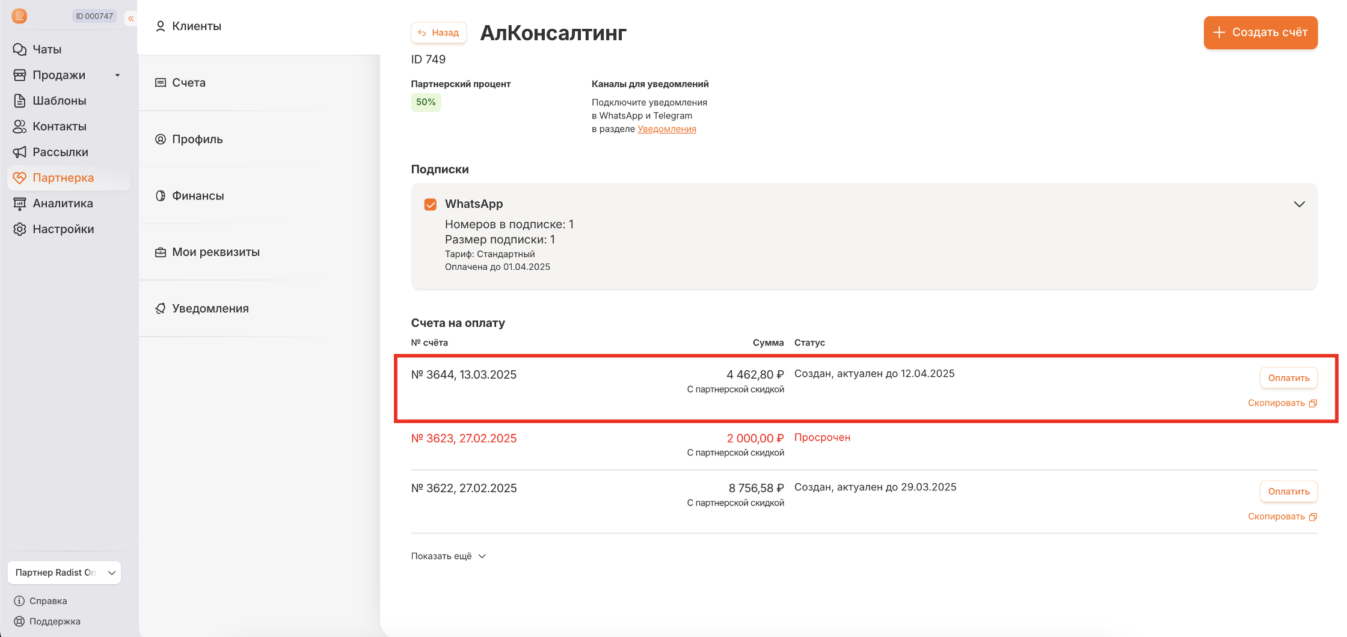The height and width of the screenshot is (637, 1347).
Task: Open the Settings gear icon
Action: 20,229
